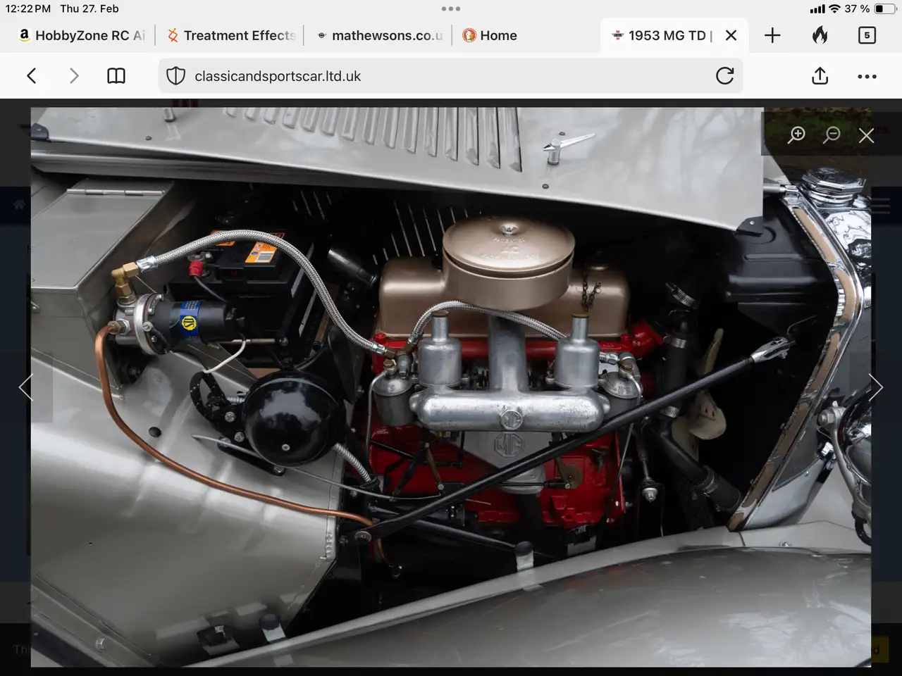Tap the three-dot multitasking control at top
902x676 pixels.
[451, 9]
